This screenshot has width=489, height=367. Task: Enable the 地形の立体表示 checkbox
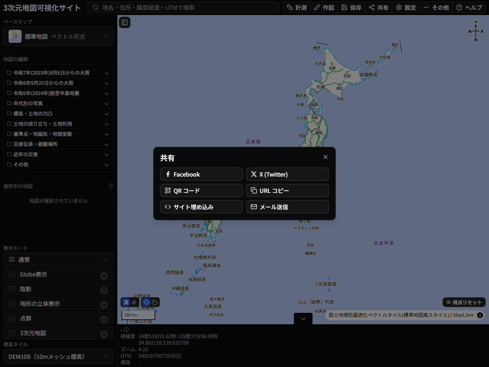12,304
